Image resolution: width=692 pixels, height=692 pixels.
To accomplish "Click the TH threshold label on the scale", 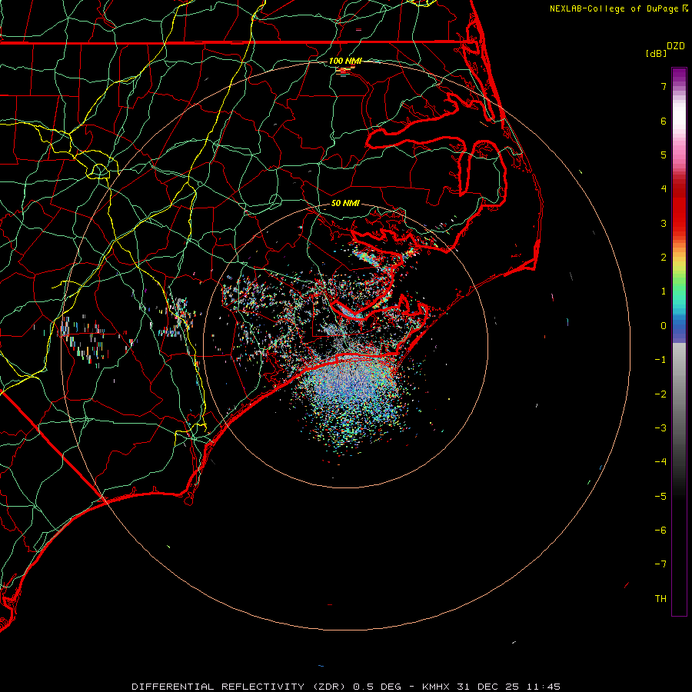I will tap(660, 599).
